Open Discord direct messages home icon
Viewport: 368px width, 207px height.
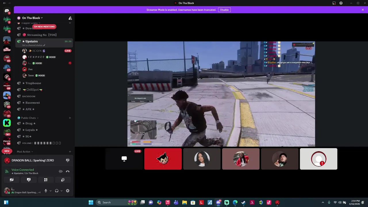pyautogui.click(x=7, y=11)
